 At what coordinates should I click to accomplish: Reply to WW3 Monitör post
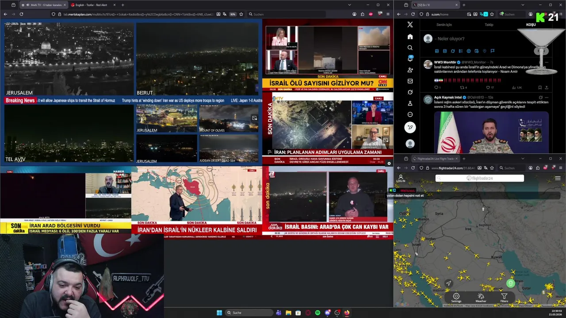436,87
